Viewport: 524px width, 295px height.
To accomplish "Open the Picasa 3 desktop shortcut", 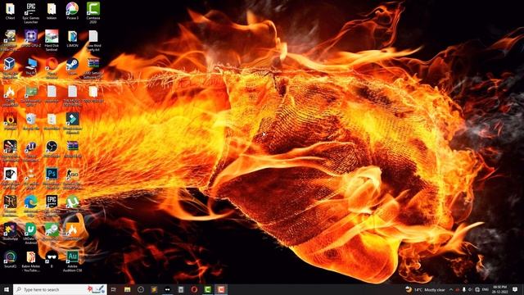I will click(x=72, y=11).
